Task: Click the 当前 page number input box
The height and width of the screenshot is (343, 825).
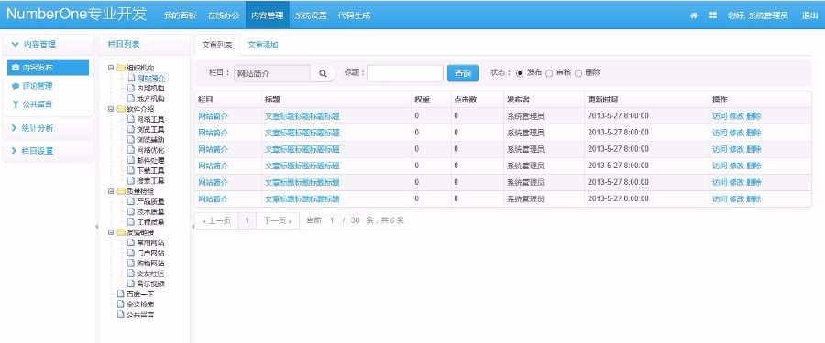Action: click(332, 220)
